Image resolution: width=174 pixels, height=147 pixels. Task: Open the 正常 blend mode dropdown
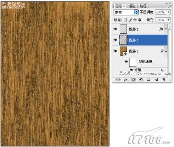pyautogui.click(x=126, y=12)
